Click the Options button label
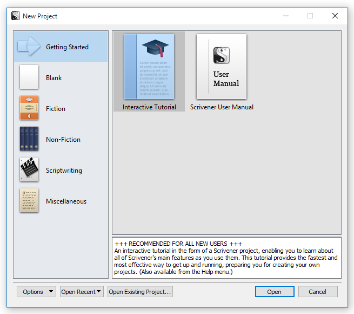Image resolution: width=354 pixels, height=314 pixels. [33, 292]
